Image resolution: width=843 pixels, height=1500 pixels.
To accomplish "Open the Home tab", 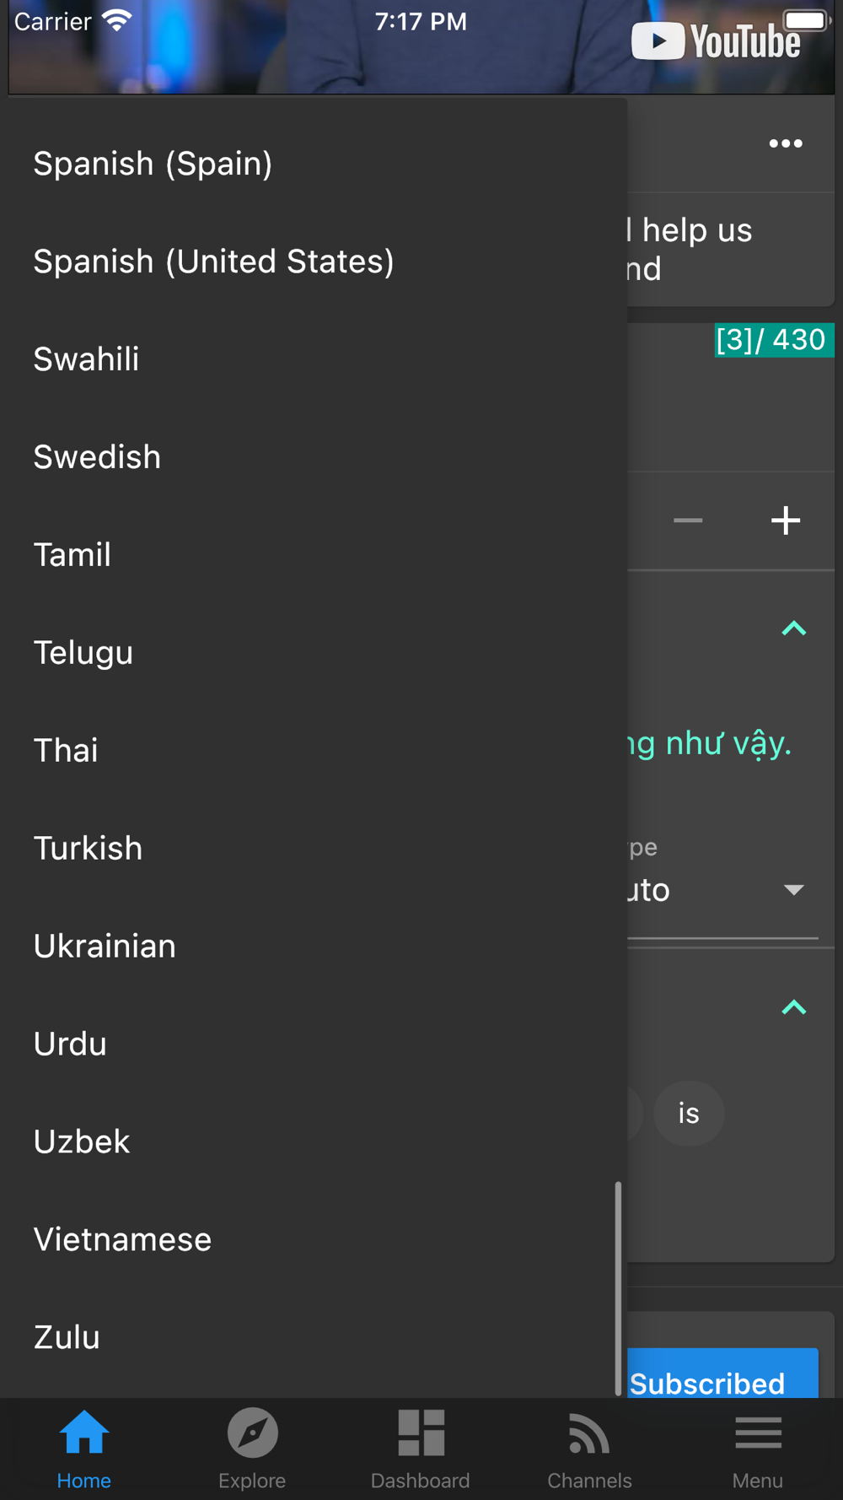I will tap(84, 1449).
